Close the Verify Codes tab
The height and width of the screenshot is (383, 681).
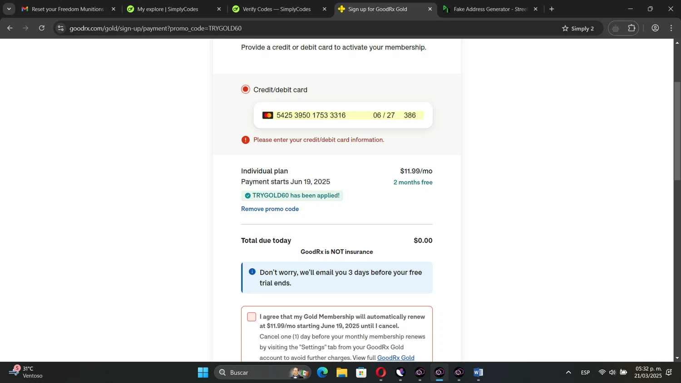tap(324, 9)
